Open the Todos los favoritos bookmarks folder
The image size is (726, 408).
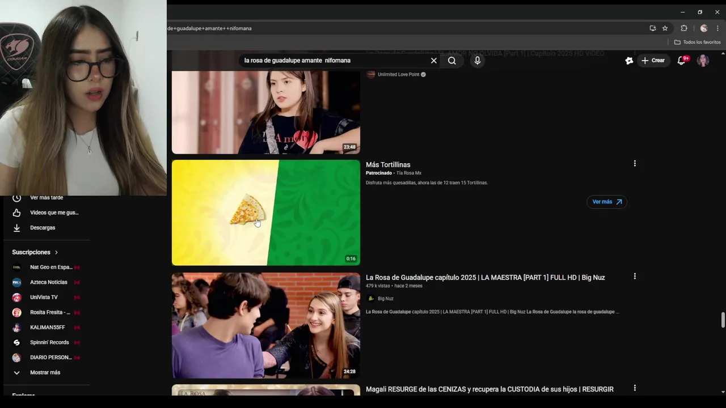pos(697,42)
